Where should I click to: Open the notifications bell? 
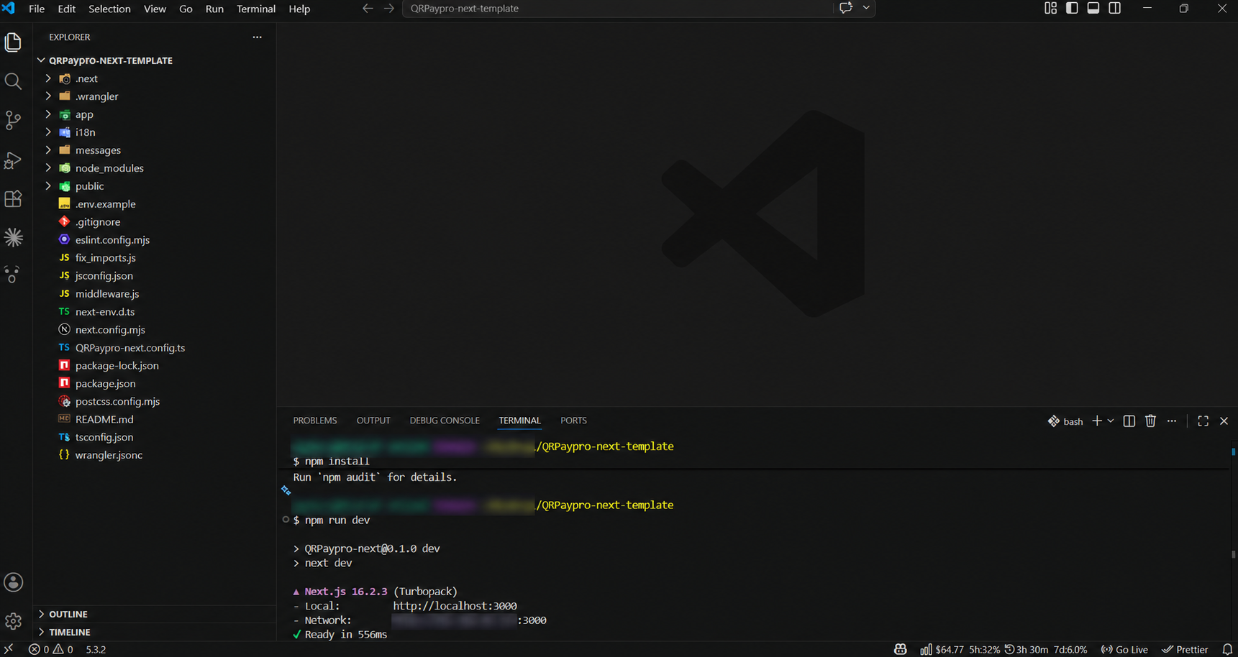tap(1227, 649)
